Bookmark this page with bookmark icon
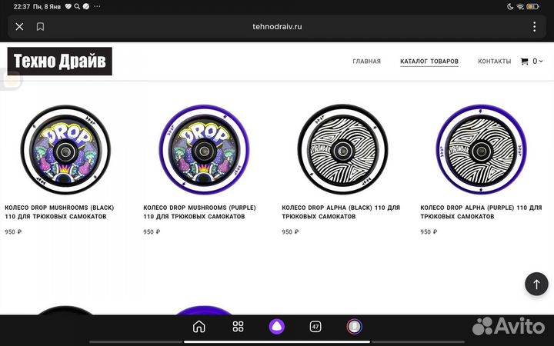 click(x=40, y=26)
